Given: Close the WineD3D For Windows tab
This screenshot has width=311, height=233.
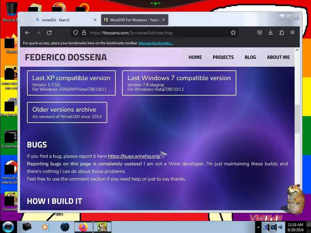Looking at the screenshot, I should [163, 20].
